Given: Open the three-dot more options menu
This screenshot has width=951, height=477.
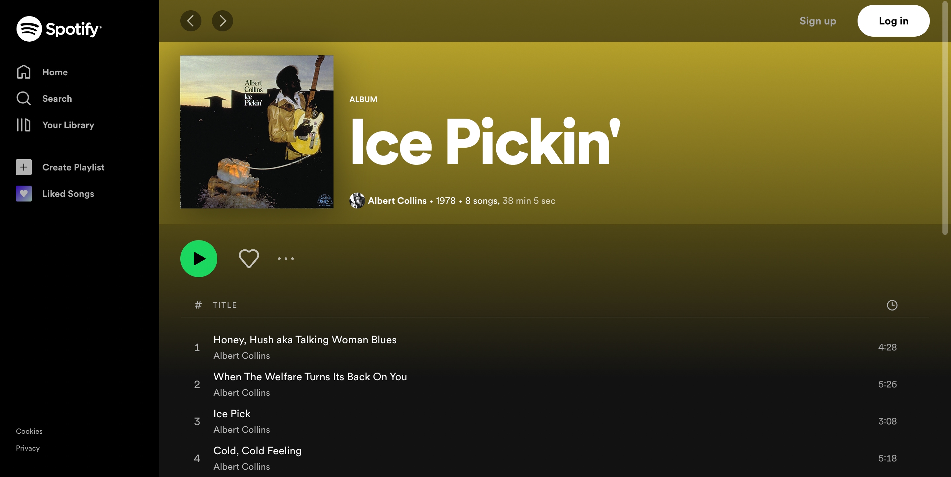Looking at the screenshot, I should click(x=286, y=258).
